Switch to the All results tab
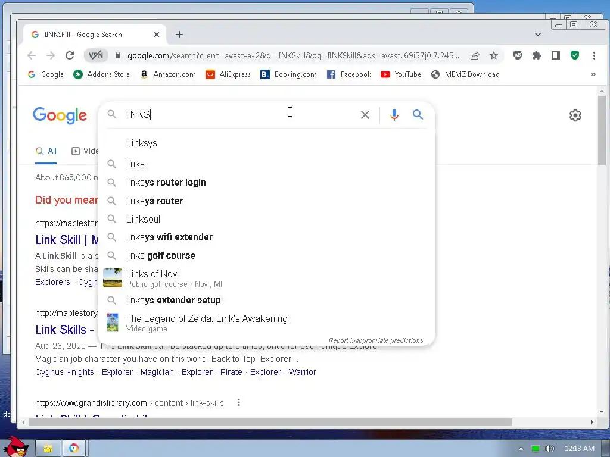This screenshot has height=457, width=610. [x=46, y=151]
